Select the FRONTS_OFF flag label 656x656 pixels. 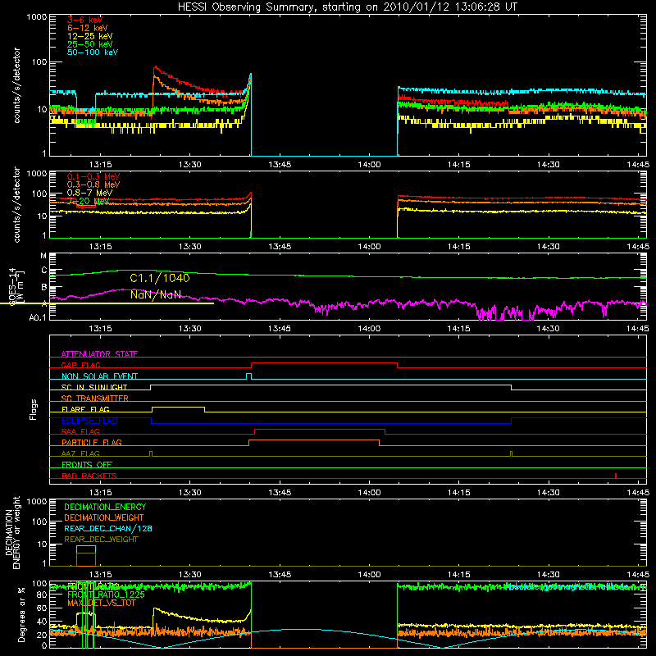pos(87,465)
